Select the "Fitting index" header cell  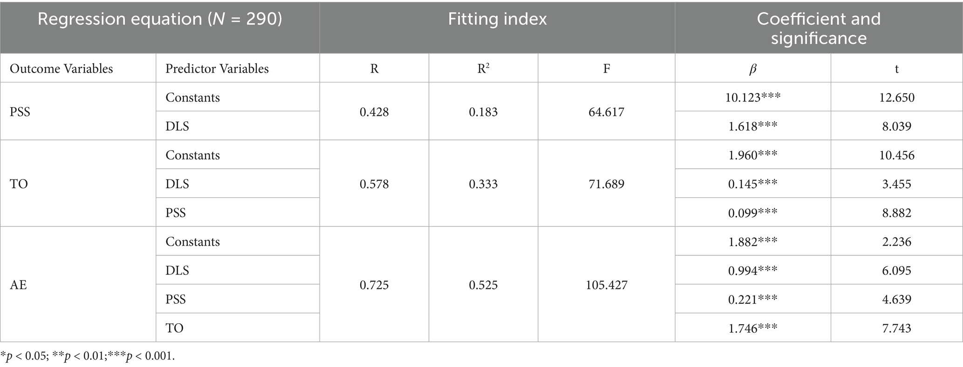(x=497, y=20)
